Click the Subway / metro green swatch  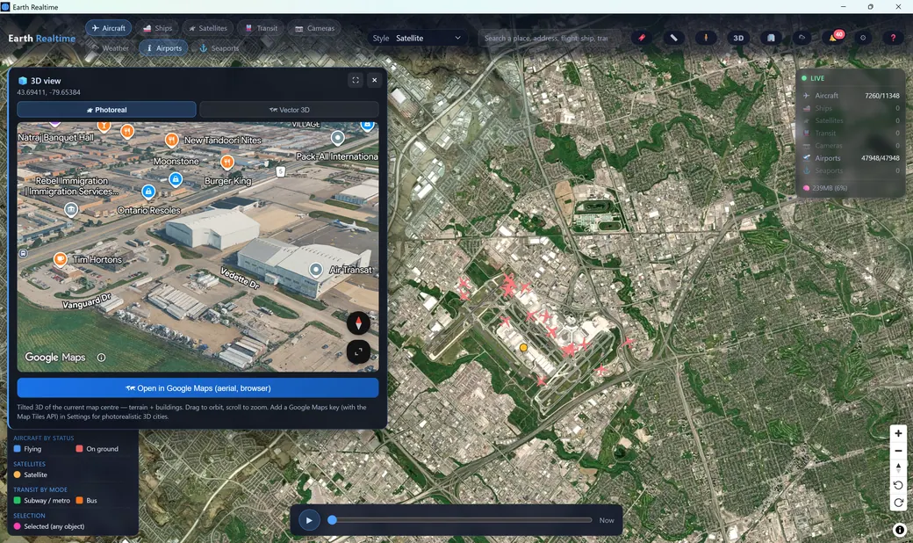click(17, 501)
